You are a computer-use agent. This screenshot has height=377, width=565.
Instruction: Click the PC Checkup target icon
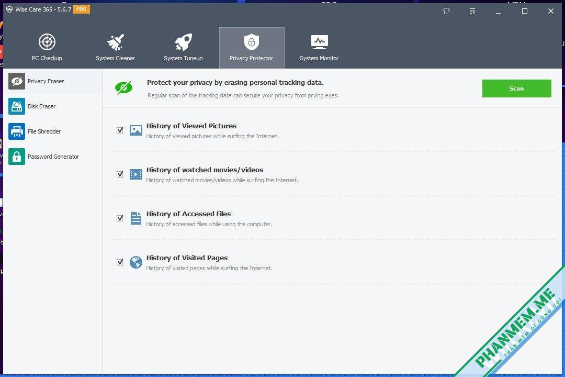click(47, 42)
